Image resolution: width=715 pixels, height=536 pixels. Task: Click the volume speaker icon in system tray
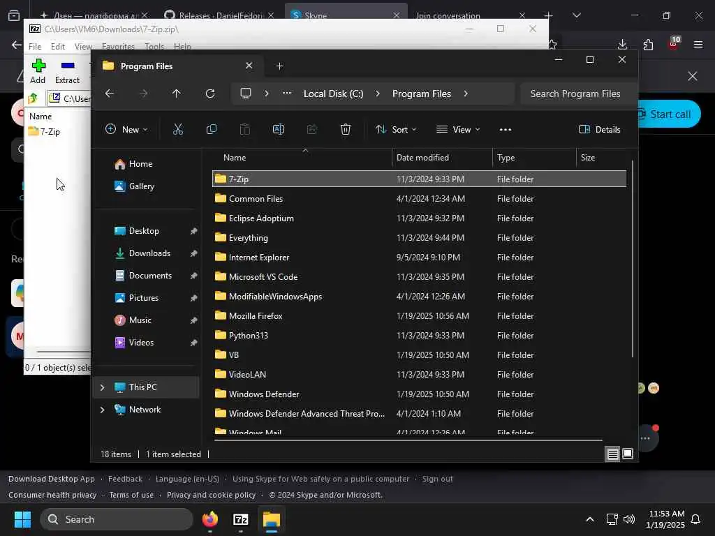[x=629, y=519]
